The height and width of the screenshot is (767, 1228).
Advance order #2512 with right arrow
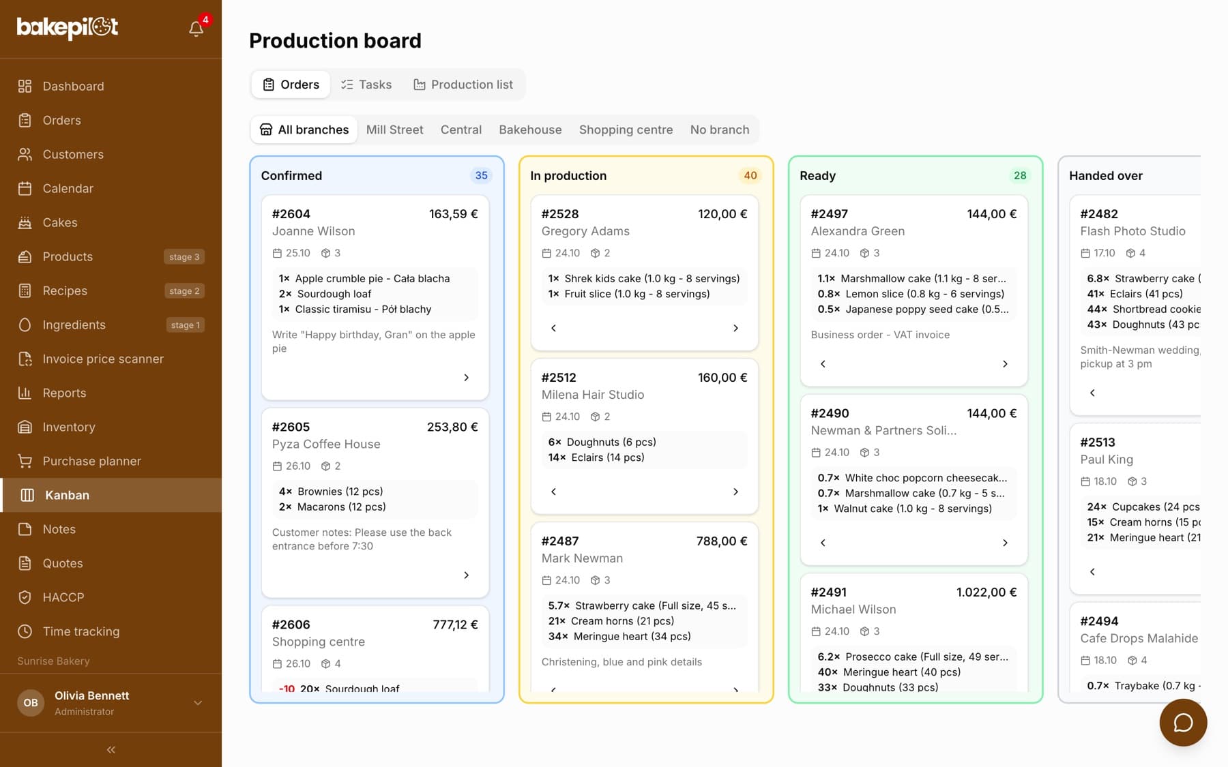click(735, 492)
